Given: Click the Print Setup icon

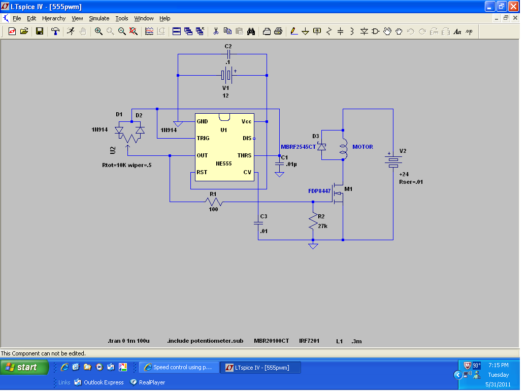Looking at the screenshot, I should (267, 31).
